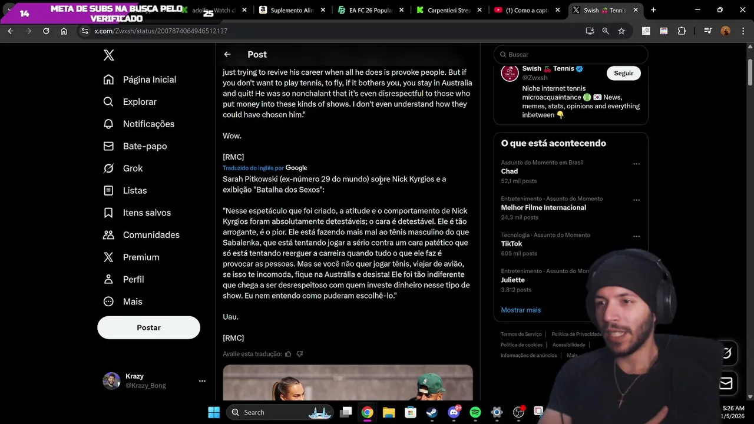The width and height of the screenshot is (754, 424).
Task: Click Mostrar mais in trends
Action: (521, 310)
